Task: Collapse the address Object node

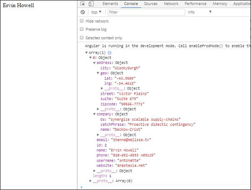Action: click(94, 63)
